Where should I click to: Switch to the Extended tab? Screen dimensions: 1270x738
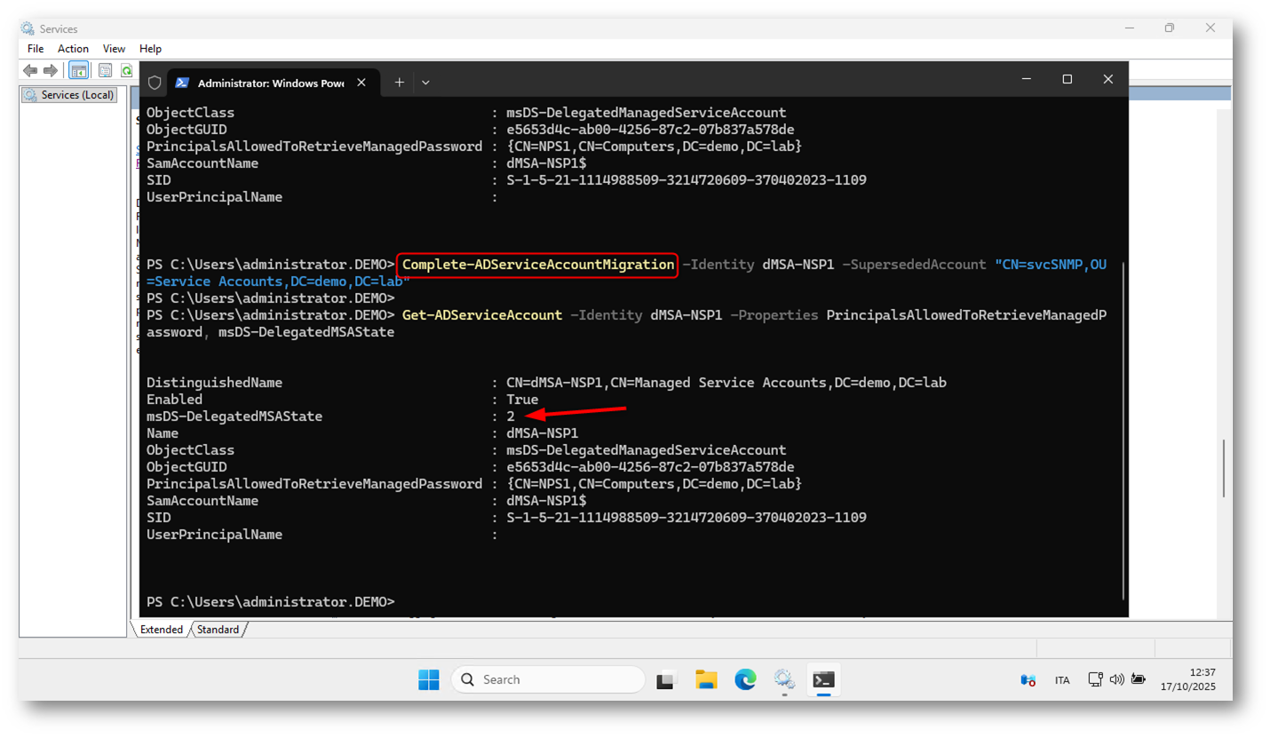tap(161, 630)
